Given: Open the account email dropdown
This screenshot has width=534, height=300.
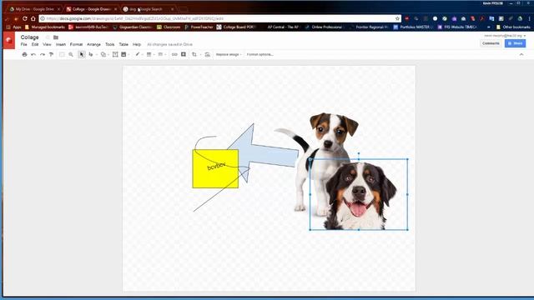Looking at the screenshot, I should [505, 36].
